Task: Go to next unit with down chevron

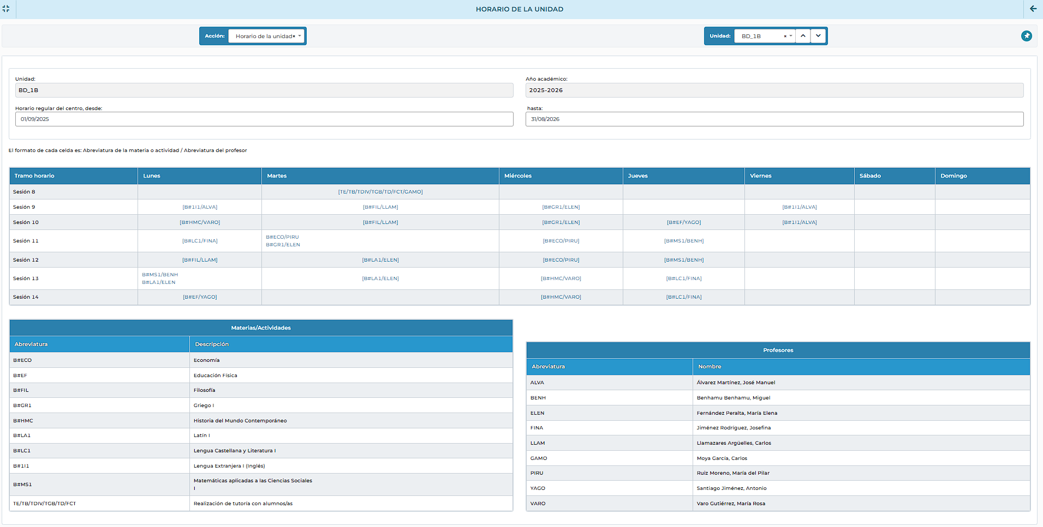Action: coord(818,36)
